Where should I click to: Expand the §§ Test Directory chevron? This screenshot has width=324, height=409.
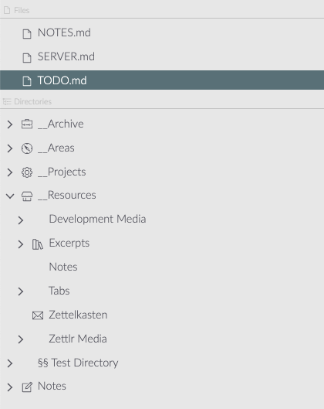pos(10,363)
